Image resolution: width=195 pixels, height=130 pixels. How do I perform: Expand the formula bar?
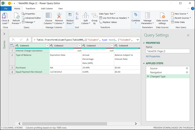tap(138, 39)
